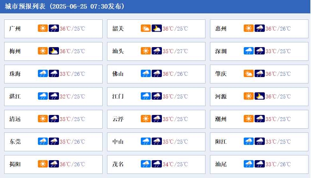Click Guangzhou's nighttime thunderstorm icon
The height and width of the screenshot is (178, 311).
(54, 28)
